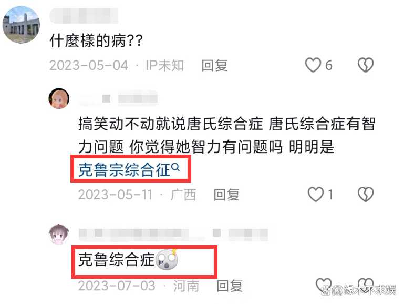Reply to the 2023-05-04 comment

pos(214,65)
